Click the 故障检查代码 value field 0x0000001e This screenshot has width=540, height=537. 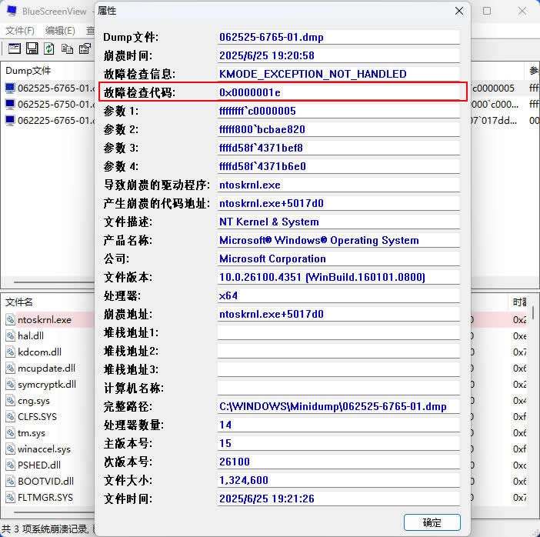338,92
